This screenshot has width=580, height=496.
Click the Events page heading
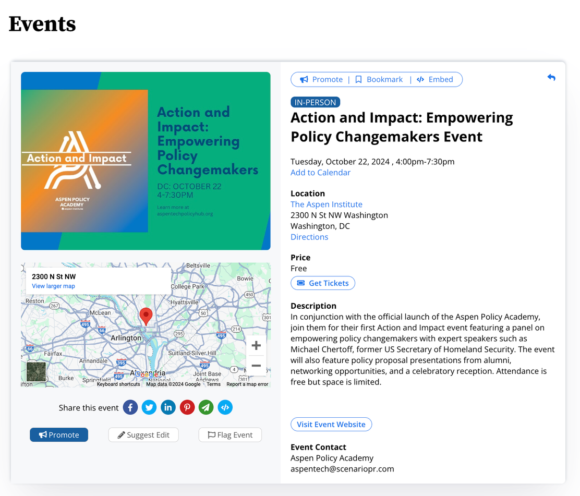42,24
